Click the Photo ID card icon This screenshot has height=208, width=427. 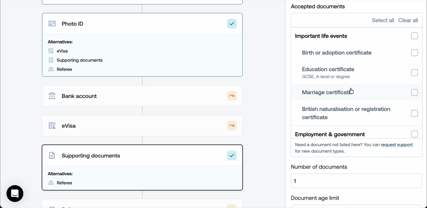pos(52,24)
